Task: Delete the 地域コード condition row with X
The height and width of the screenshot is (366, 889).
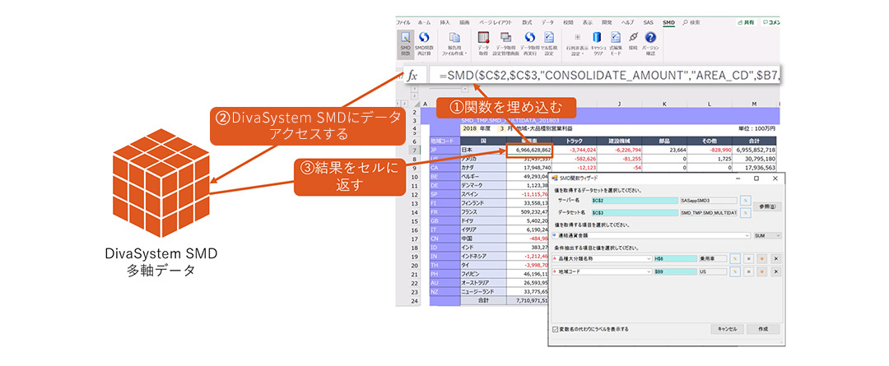Action: [776, 272]
